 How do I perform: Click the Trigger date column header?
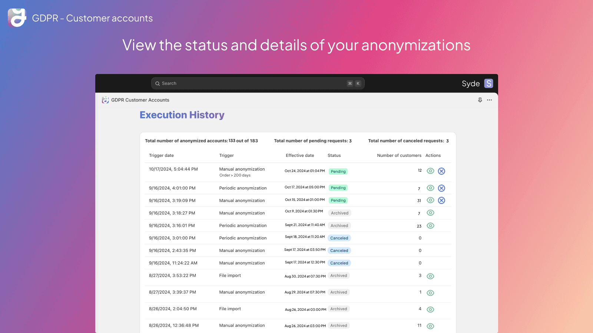pyautogui.click(x=161, y=155)
